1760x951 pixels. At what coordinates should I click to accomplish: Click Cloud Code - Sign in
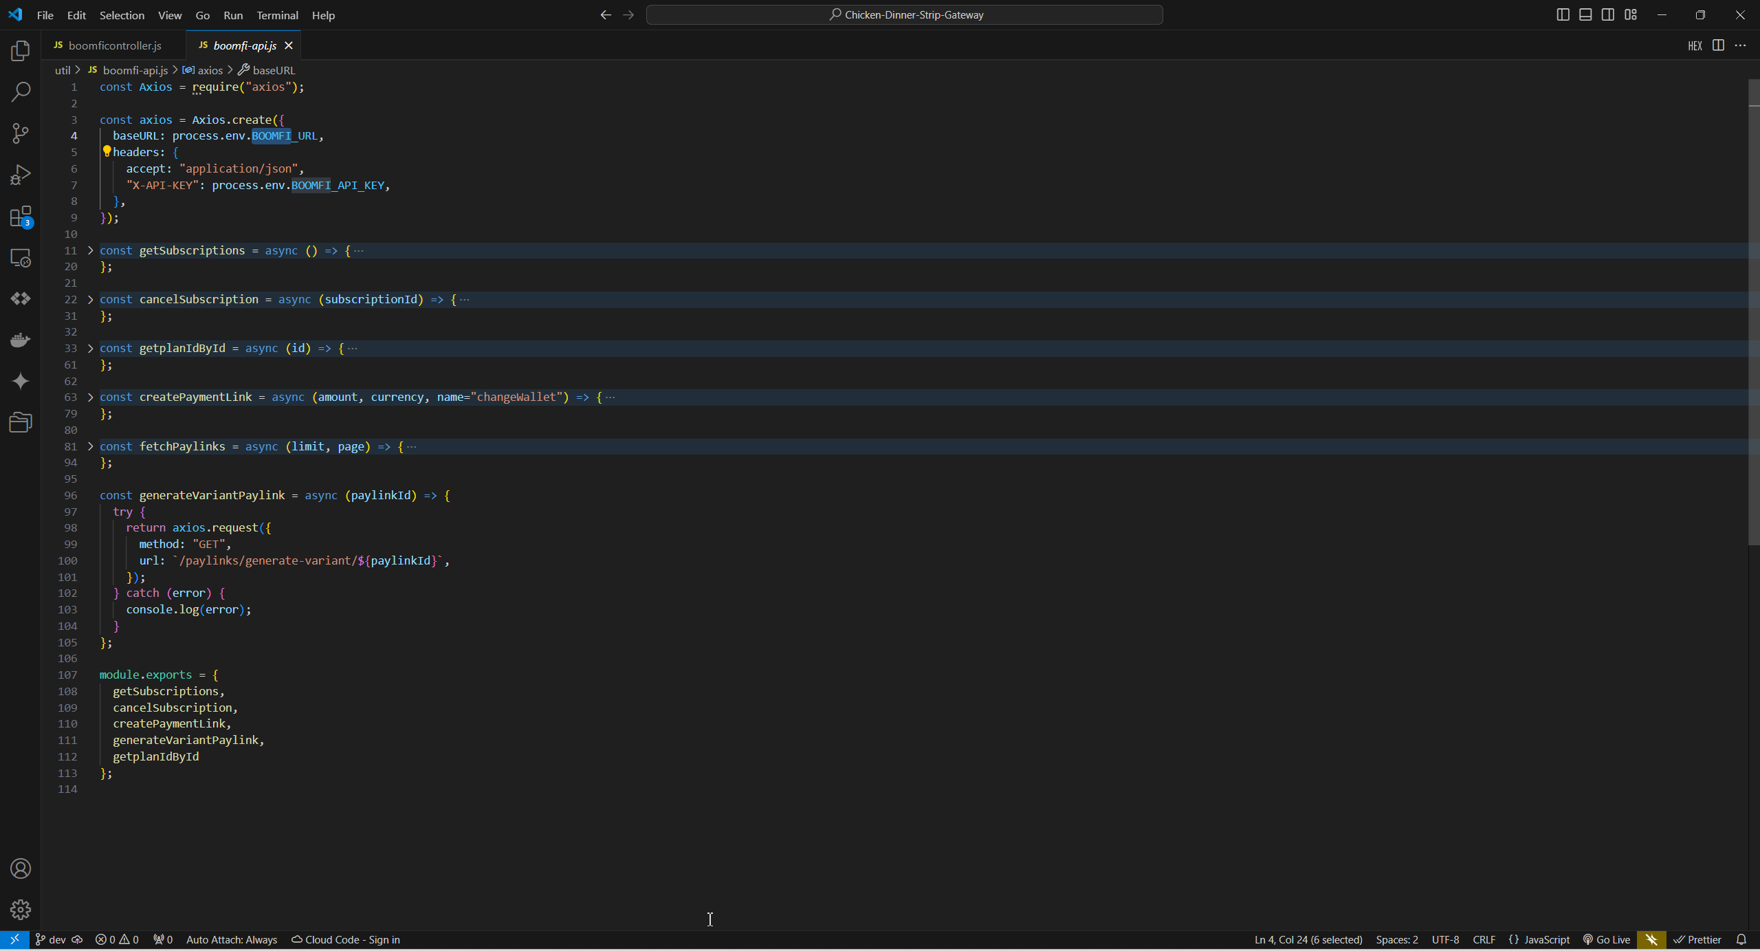[346, 939]
